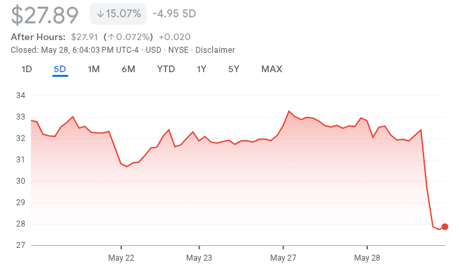Viewport: 459px width, 272px height.
Task: Click the down arrow in percent badge
Action: [x=100, y=13]
